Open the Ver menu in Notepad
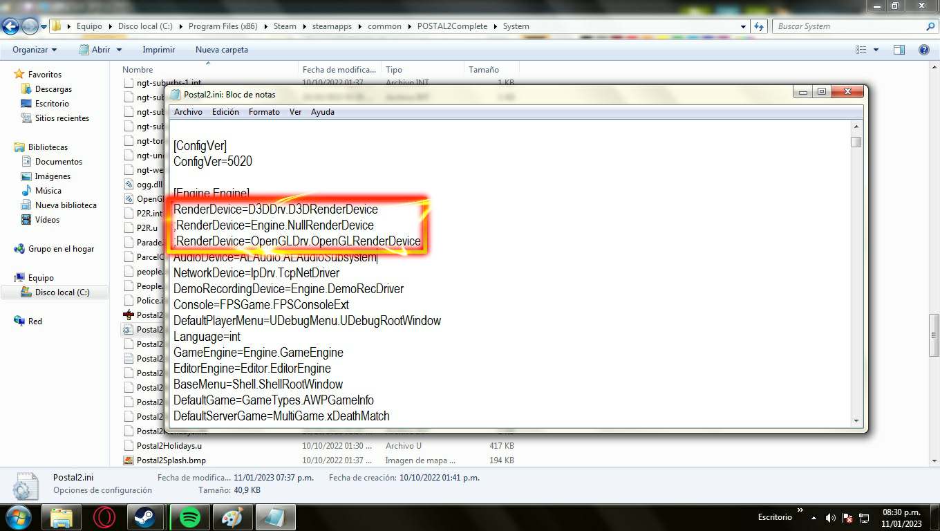Image resolution: width=940 pixels, height=531 pixels. click(x=295, y=112)
